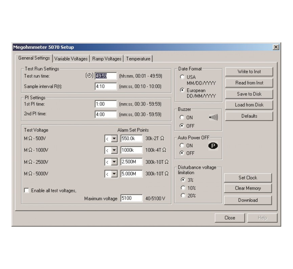Open the alarm comparison dropdown for 5000V
293x269 pixels.
(x=114, y=174)
